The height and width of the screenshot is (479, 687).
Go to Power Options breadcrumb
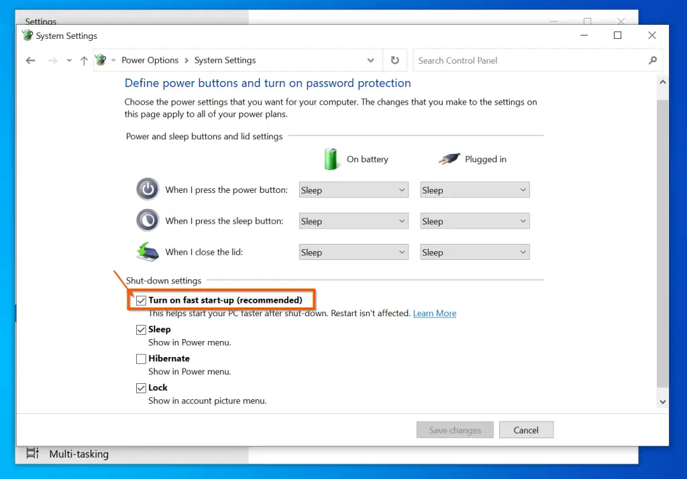(x=150, y=60)
